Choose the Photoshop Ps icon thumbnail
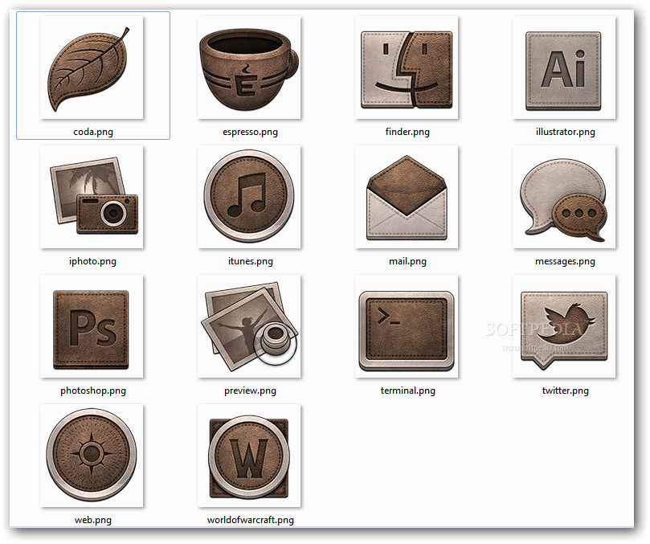Screen dimensions: 650x544 [x=92, y=327]
